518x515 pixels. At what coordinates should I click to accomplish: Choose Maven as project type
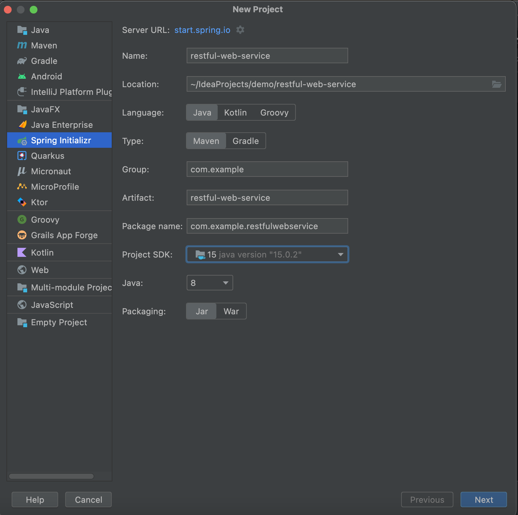coord(206,141)
